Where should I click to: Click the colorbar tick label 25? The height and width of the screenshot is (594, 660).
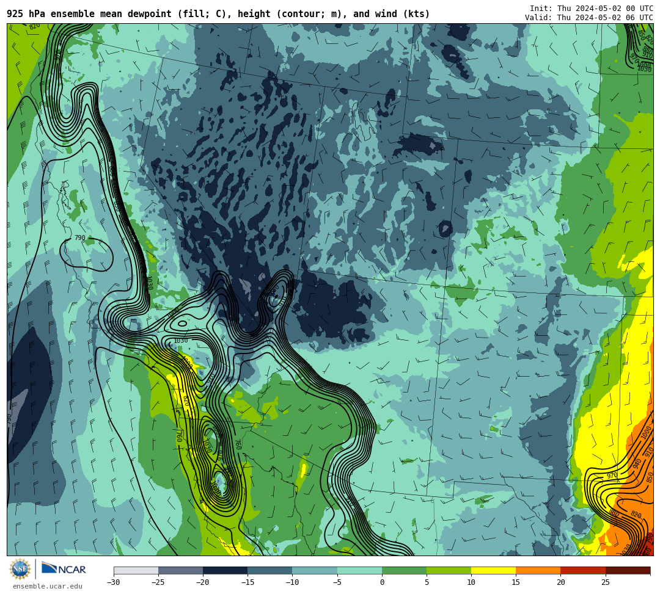(605, 582)
